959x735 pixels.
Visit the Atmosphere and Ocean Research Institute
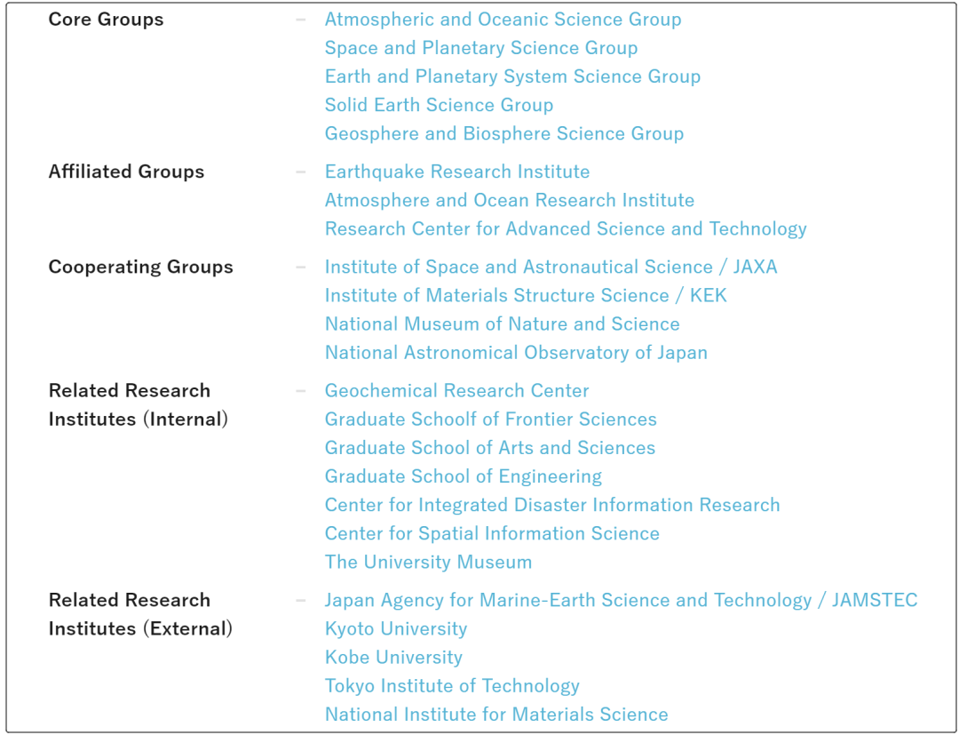pos(510,200)
